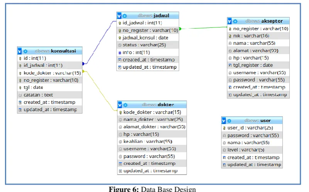Select the 'hp : varchar(15)' row in dokter

(152, 134)
